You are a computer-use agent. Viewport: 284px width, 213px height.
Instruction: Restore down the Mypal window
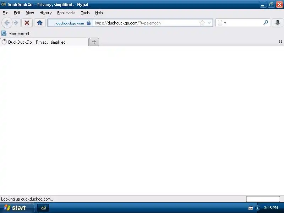tap(271, 5)
